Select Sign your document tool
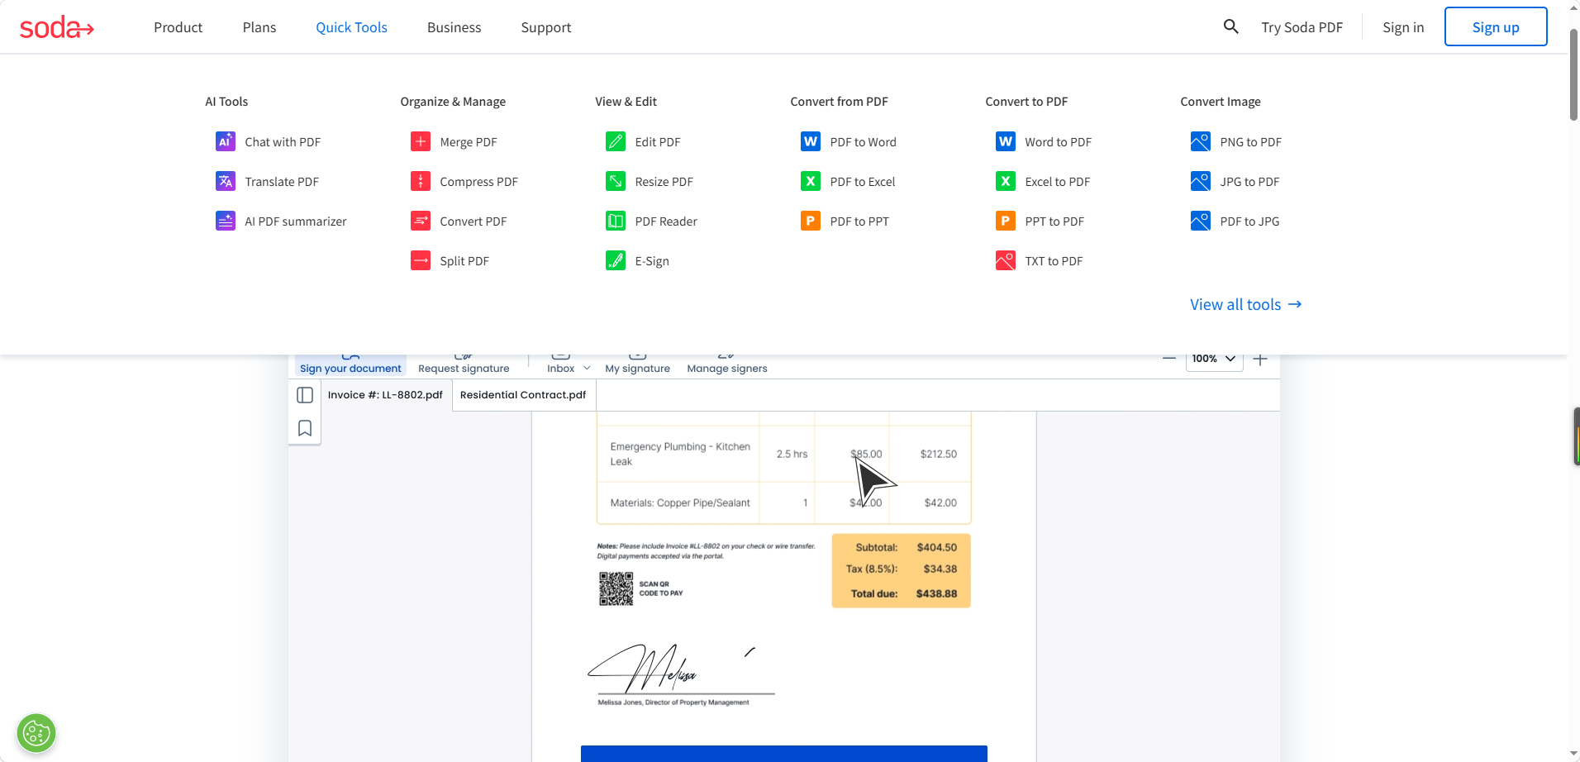 [350, 365]
